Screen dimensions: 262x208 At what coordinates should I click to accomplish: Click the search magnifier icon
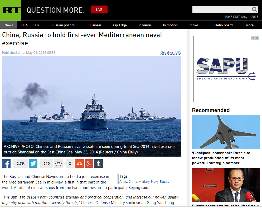coord(254,9)
